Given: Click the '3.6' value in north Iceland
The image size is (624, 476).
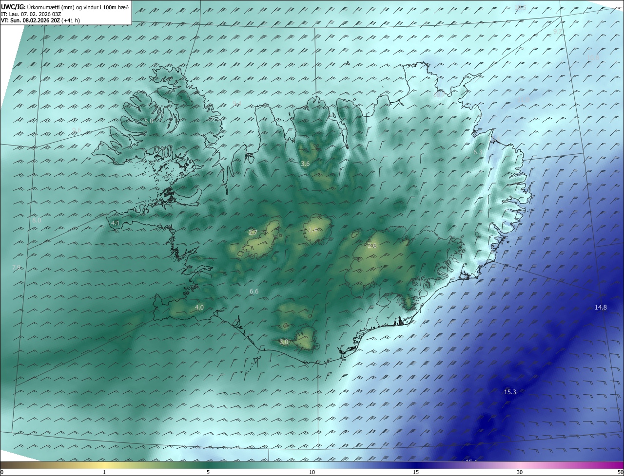Looking at the screenshot, I should pyautogui.click(x=305, y=164).
